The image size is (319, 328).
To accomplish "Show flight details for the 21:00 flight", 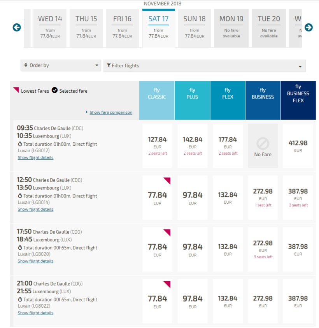I will (35, 313).
